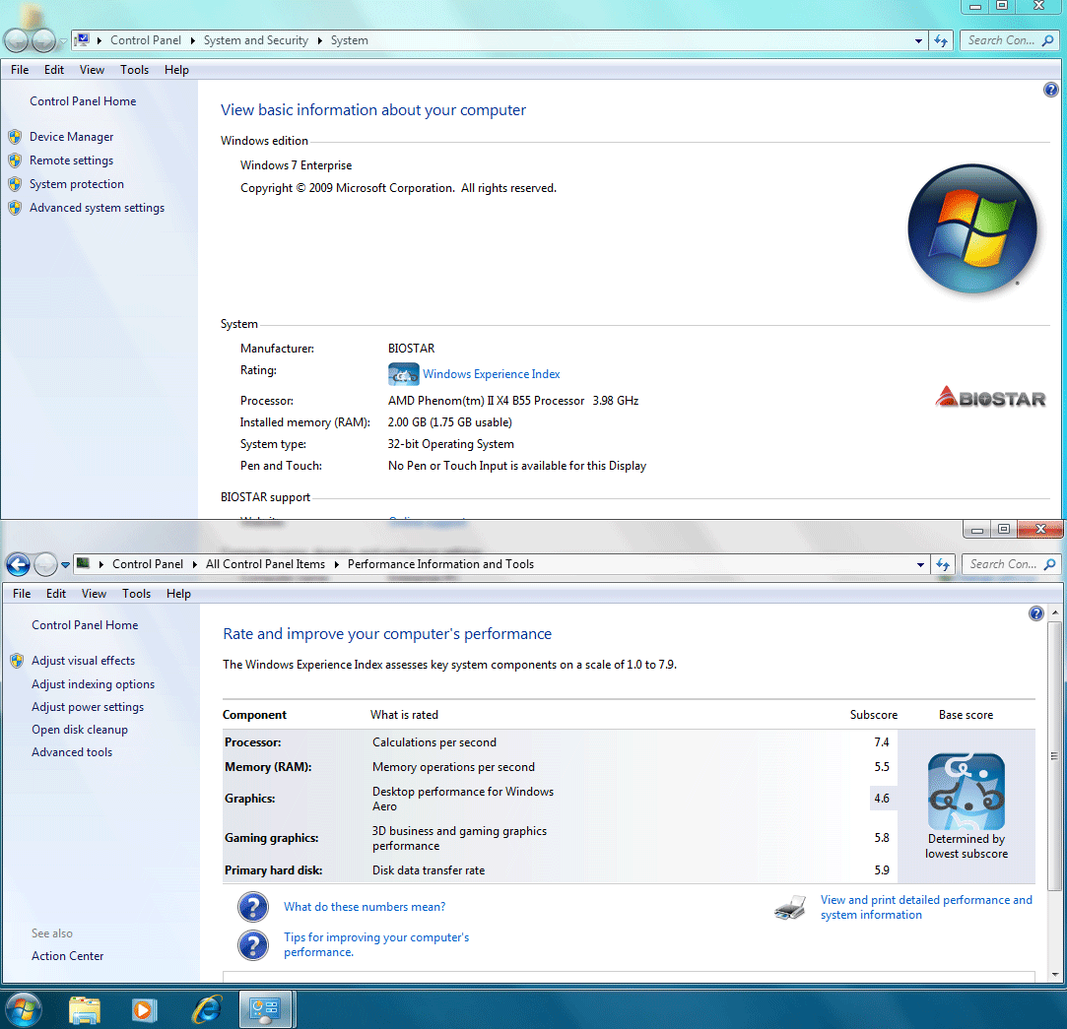Open help in the System window
This screenshot has width=1067, height=1029.
pyautogui.click(x=1050, y=90)
